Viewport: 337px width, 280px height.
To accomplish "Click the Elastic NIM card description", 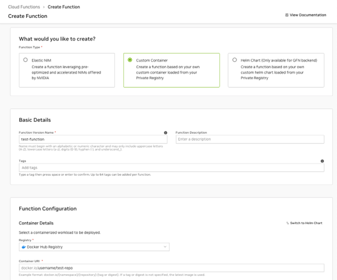I will coord(66,72).
